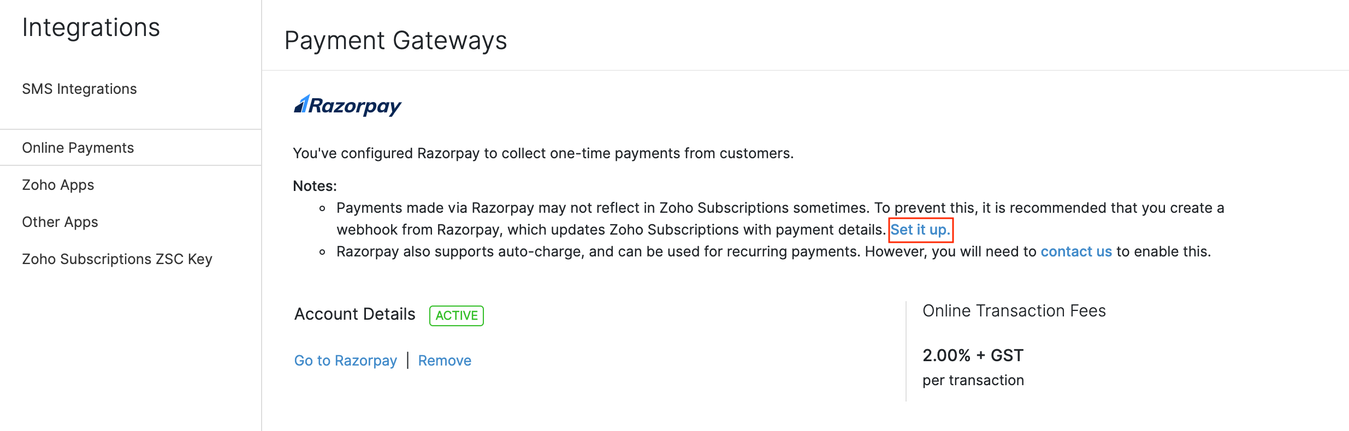Remove the Razorpay integration
The height and width of the screenshot is (431, 1349).
444,360
